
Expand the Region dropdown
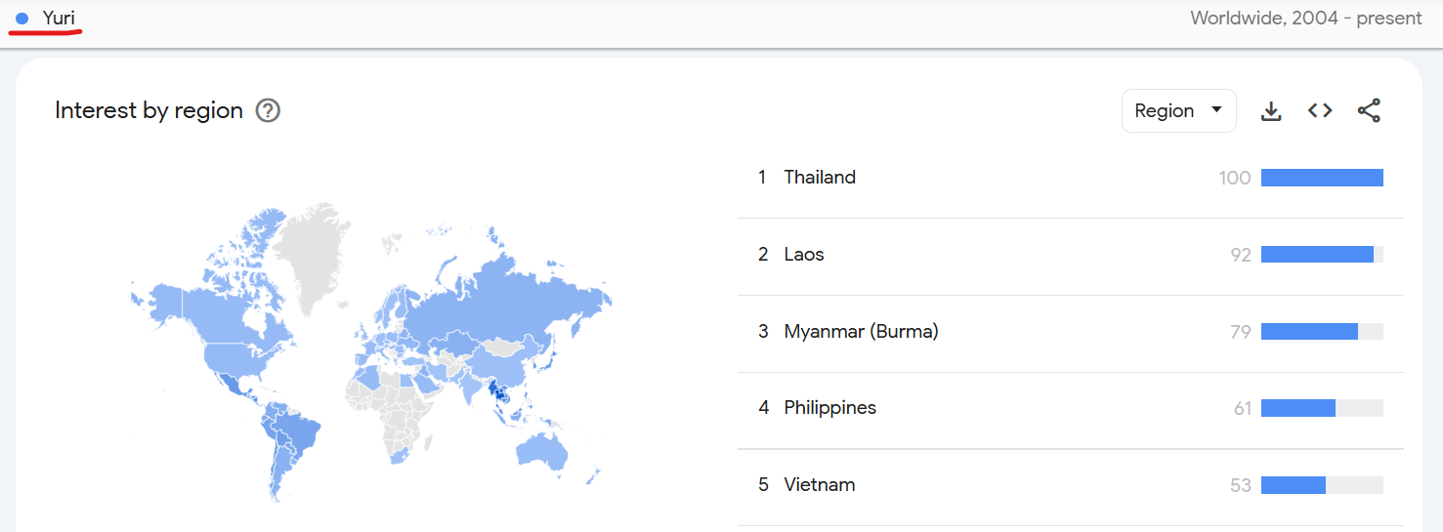pos(1178,110)
